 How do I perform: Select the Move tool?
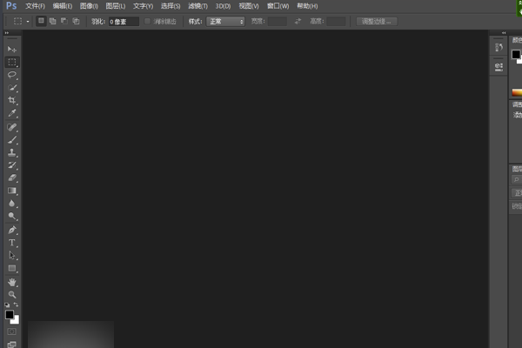pos(12,50)
